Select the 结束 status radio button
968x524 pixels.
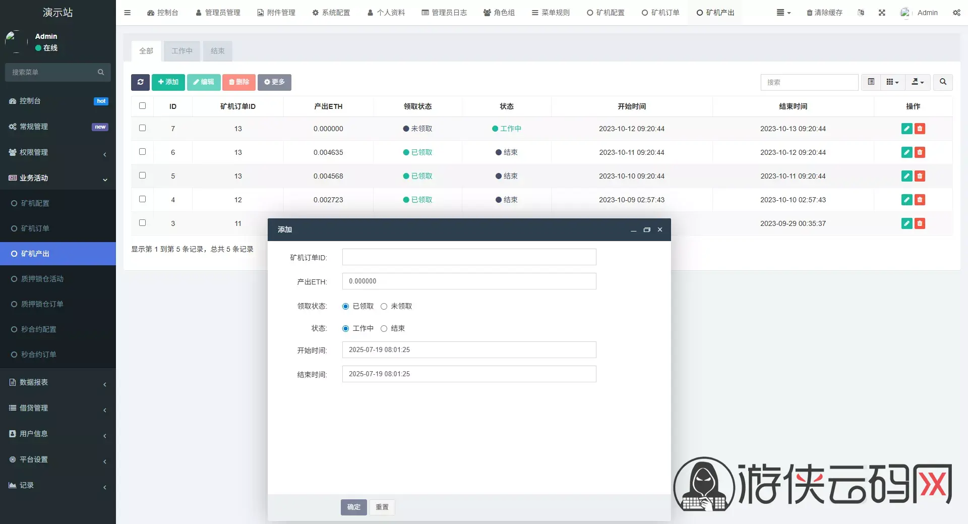(x=384, y=328)
